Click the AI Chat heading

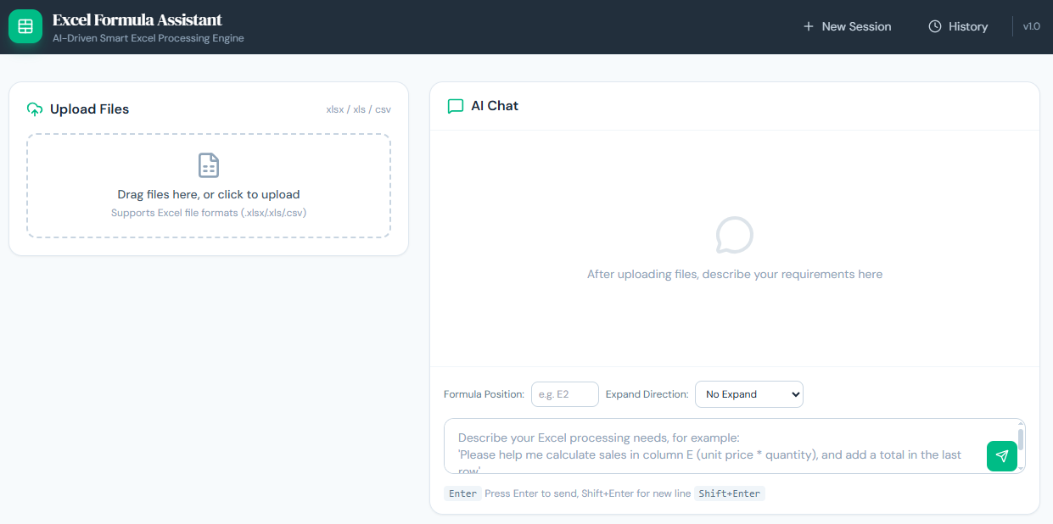pyautogui.click(x=495, y=106)
